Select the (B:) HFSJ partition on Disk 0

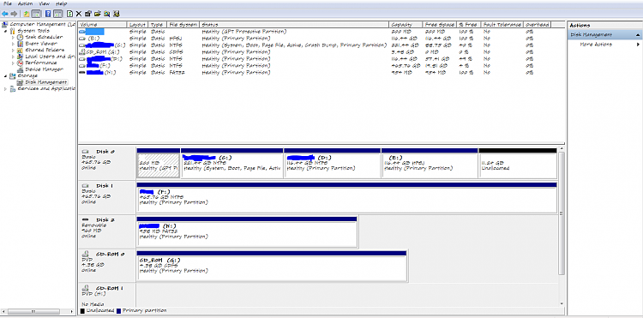click(430, 163)
